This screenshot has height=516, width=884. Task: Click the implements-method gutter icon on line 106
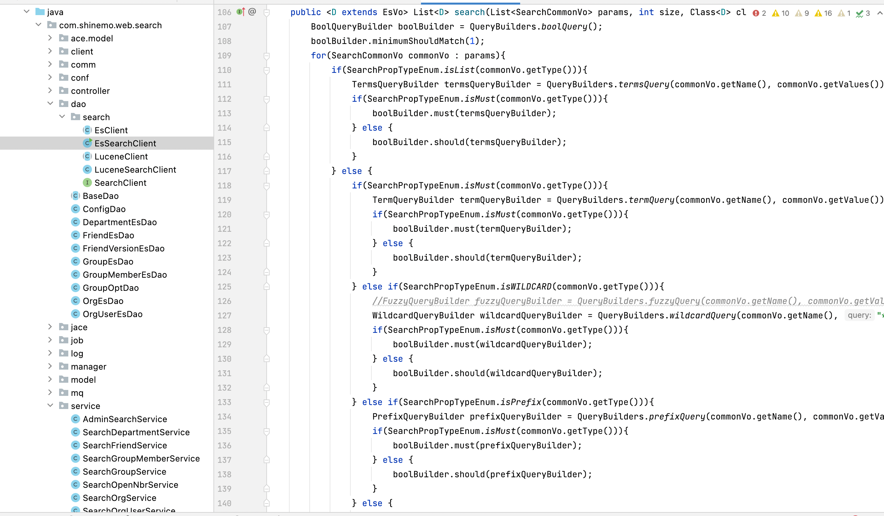coord(241,12)
